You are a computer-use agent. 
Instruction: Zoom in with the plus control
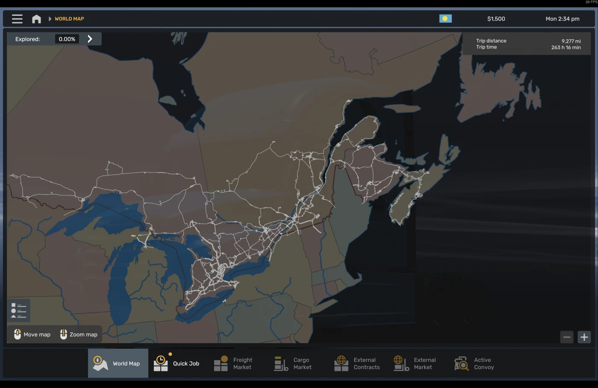584,337
